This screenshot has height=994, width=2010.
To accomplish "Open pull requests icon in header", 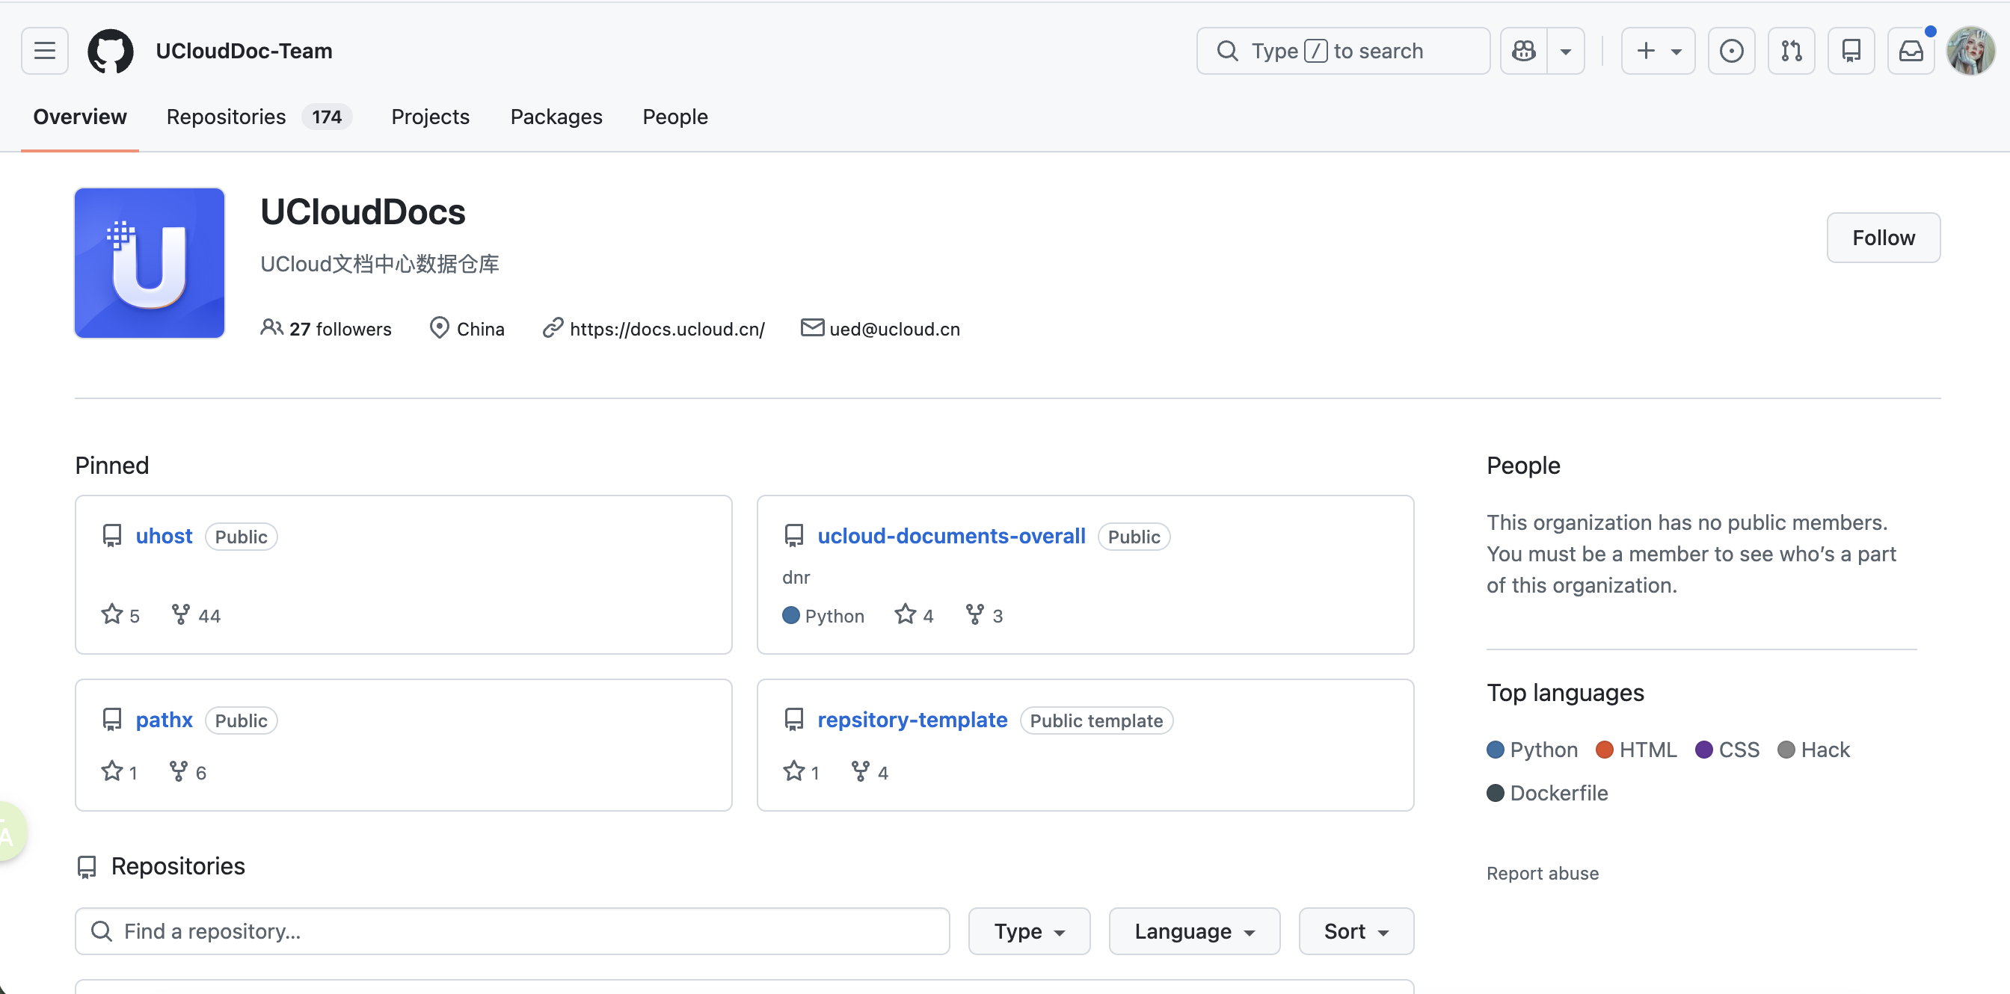I will (1792, 52).
